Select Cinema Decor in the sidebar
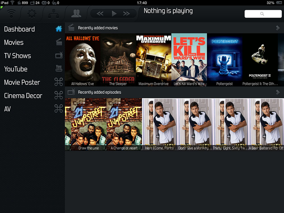 (23, 96)
